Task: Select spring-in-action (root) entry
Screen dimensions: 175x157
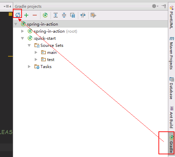Action: (52, 31)
